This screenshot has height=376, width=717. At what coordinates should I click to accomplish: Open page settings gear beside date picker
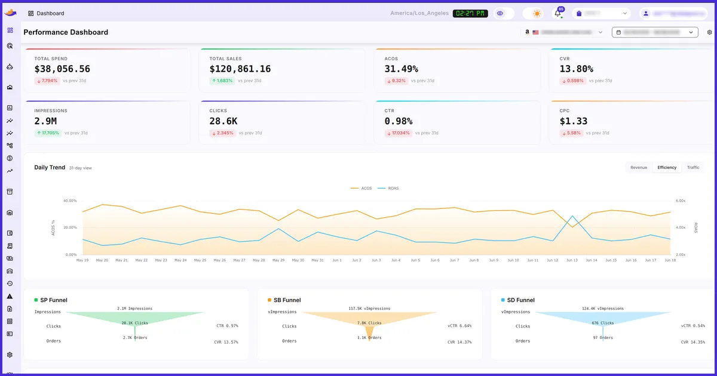[710, 32]
